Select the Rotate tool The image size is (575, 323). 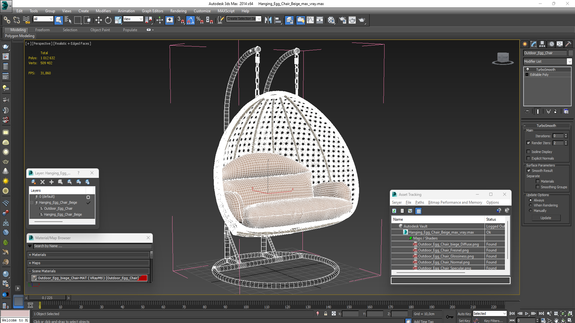(x=108, y=20)
